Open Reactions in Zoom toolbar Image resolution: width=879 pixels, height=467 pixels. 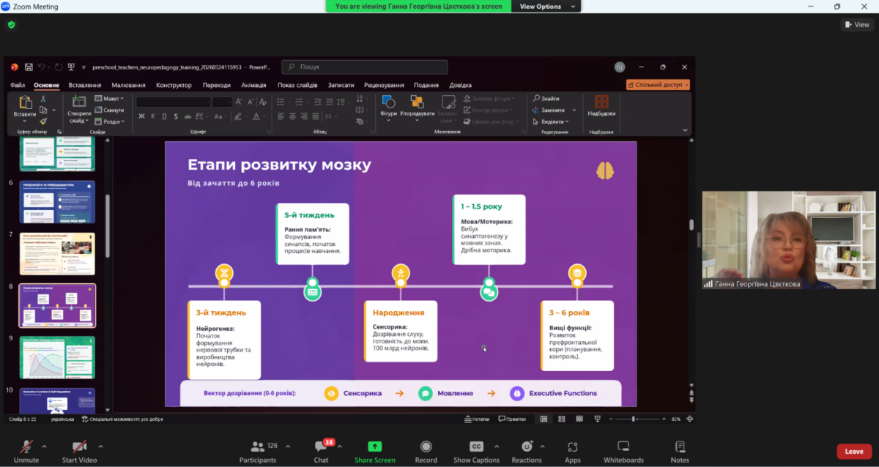527,447
